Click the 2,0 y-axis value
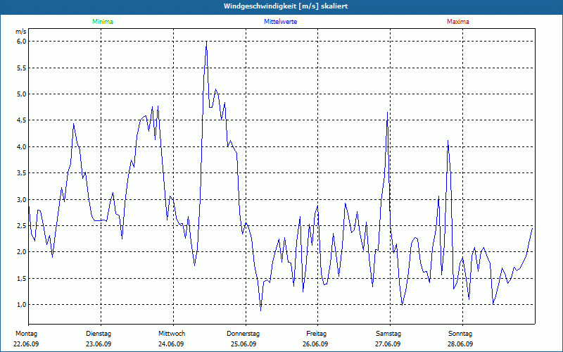Image resolution: width=563 pixels, height=352 pixels. tap(22, 252)
